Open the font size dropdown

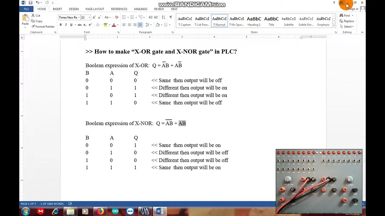coord(89,17)
